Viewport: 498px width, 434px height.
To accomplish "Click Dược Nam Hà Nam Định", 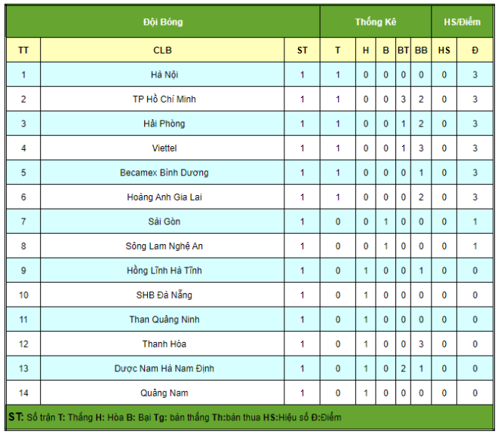I will point(164,368).
